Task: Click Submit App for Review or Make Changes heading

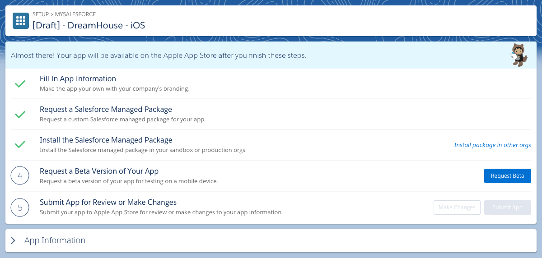Action: 108,203
